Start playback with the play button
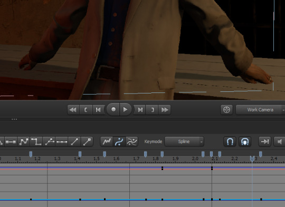This screenshot has width=285, height=207. 126,109
